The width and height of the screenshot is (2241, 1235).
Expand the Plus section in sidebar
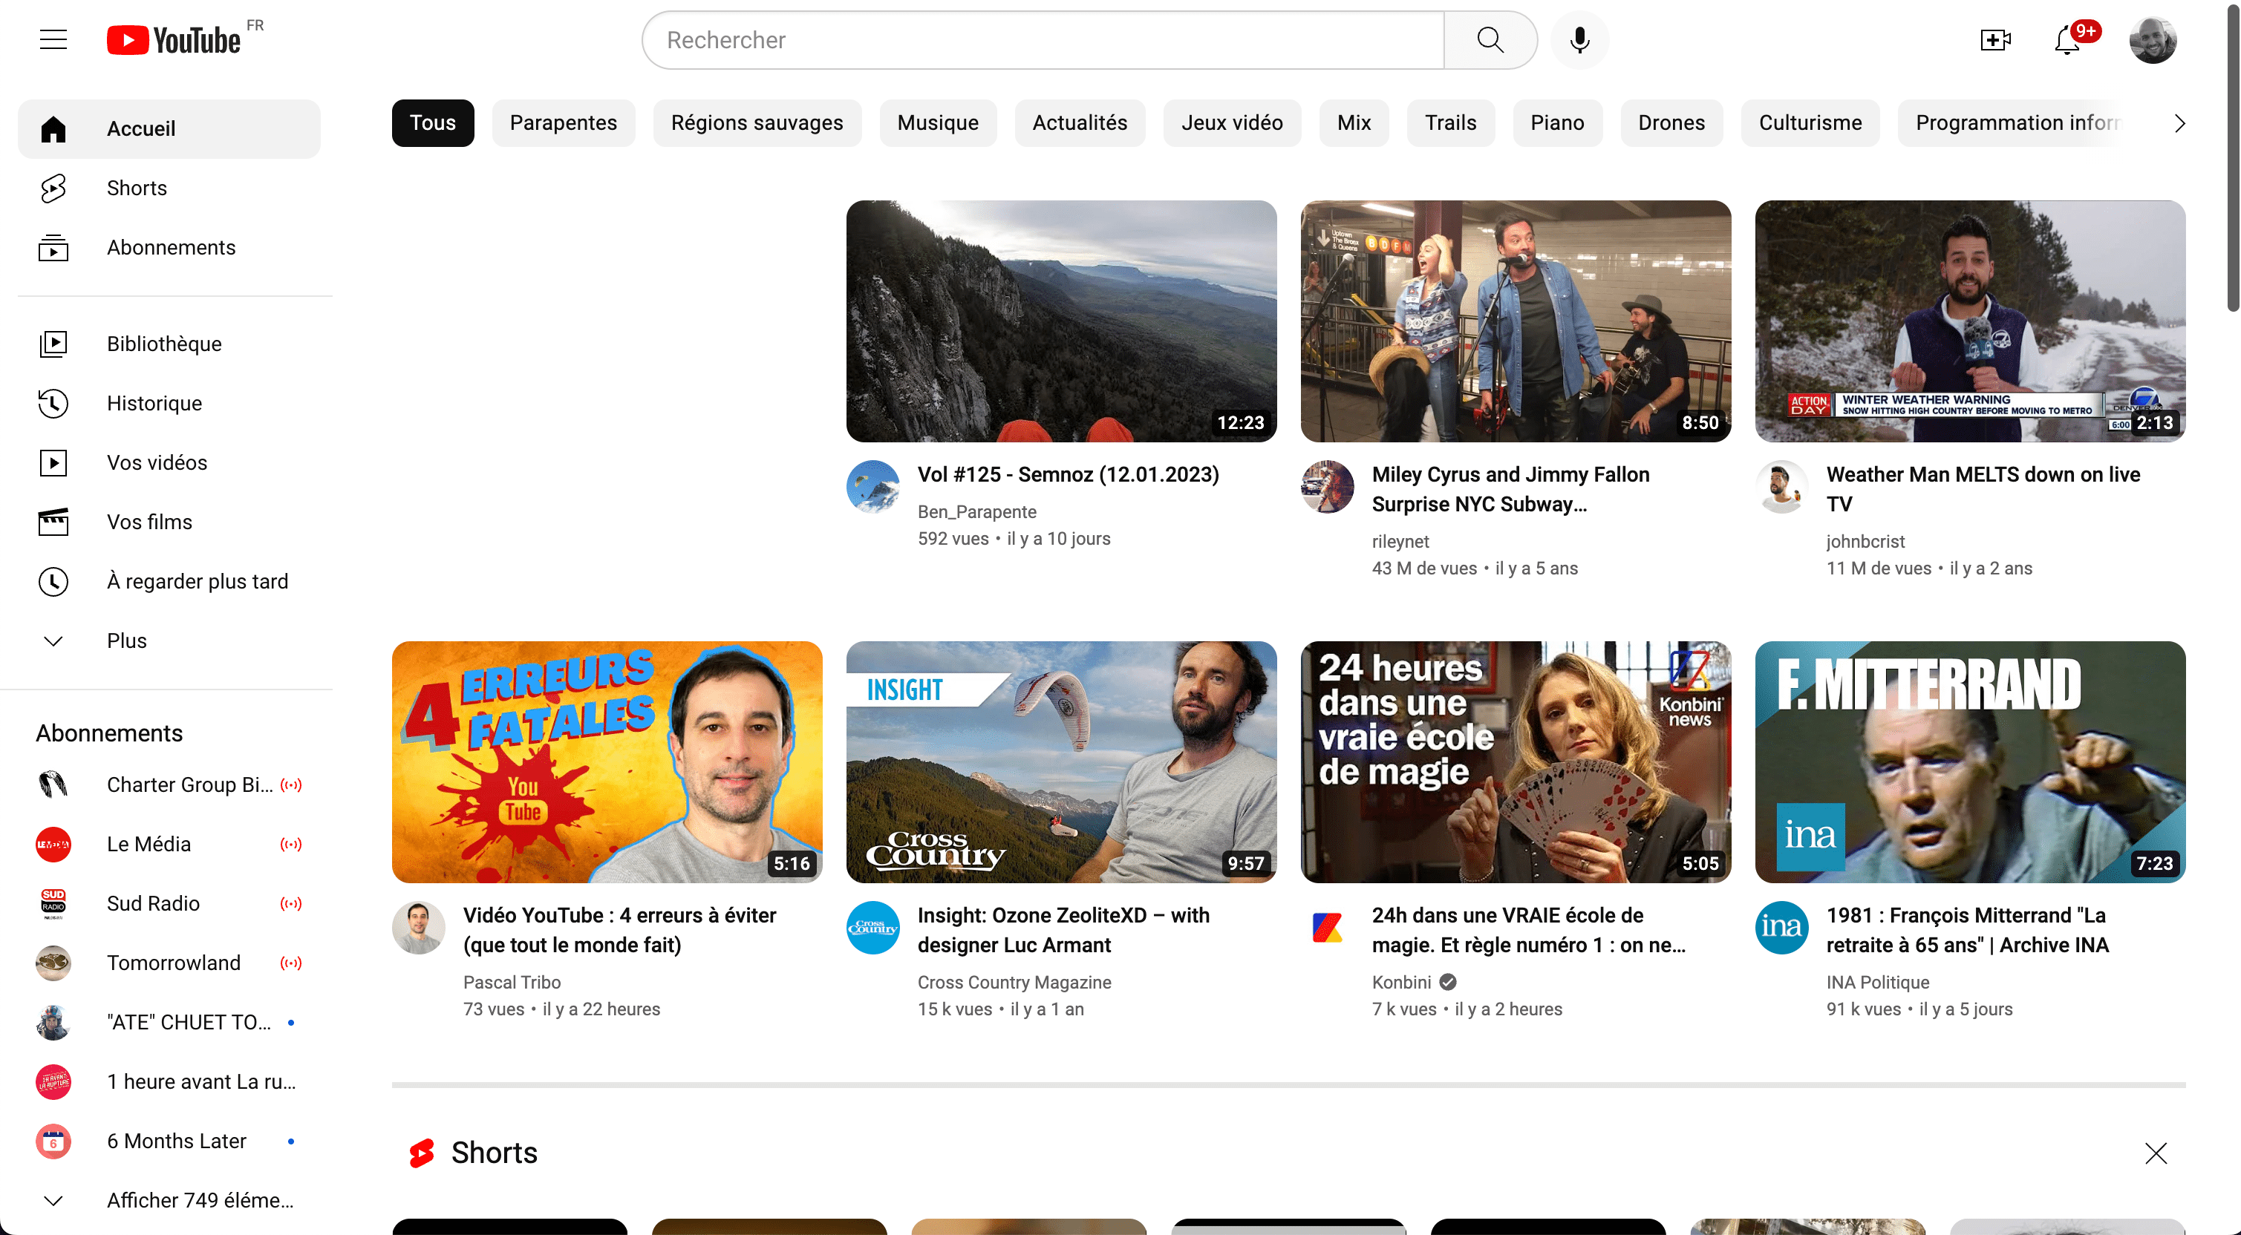pos(126,640)
